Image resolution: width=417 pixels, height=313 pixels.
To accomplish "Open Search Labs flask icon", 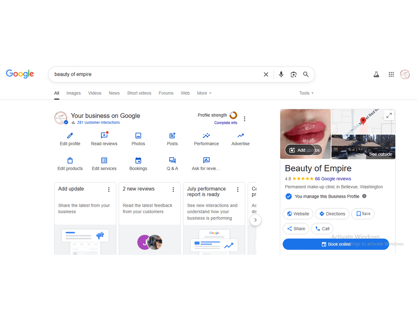I will coord(376,75).
